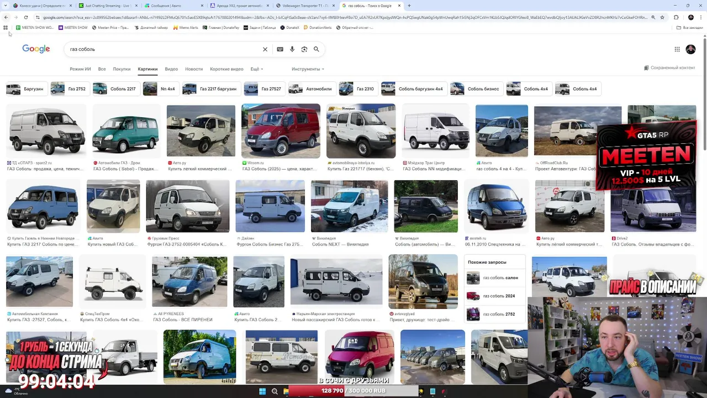The width and height of the screenshot is (707, 398).
Task: Open the 'Режим ИИ' search mode
Action: (x=80, y=69)
